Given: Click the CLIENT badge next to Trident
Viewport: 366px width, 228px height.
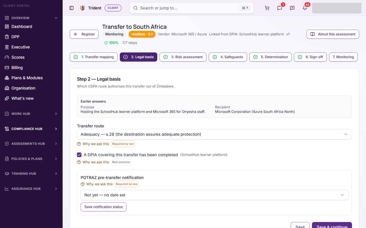Looking at the screenshot, I should [113, 8].
